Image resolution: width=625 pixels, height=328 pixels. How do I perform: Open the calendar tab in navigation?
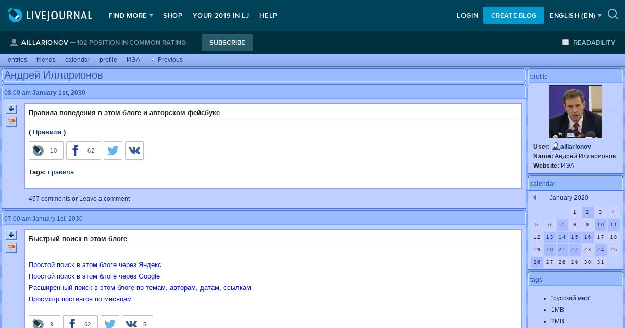[x=78, y=60]
